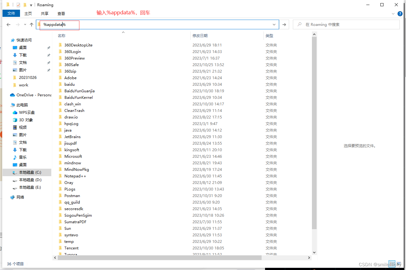
Task: Select the MindNowPkg folder name
Action: [x=77, y=170]
